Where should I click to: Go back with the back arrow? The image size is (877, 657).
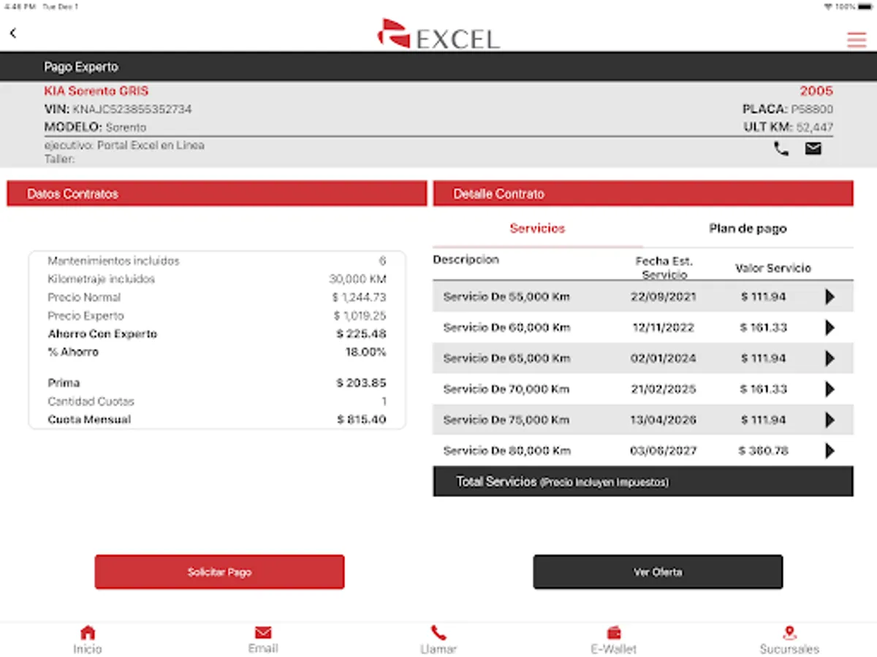click(12, 33)
